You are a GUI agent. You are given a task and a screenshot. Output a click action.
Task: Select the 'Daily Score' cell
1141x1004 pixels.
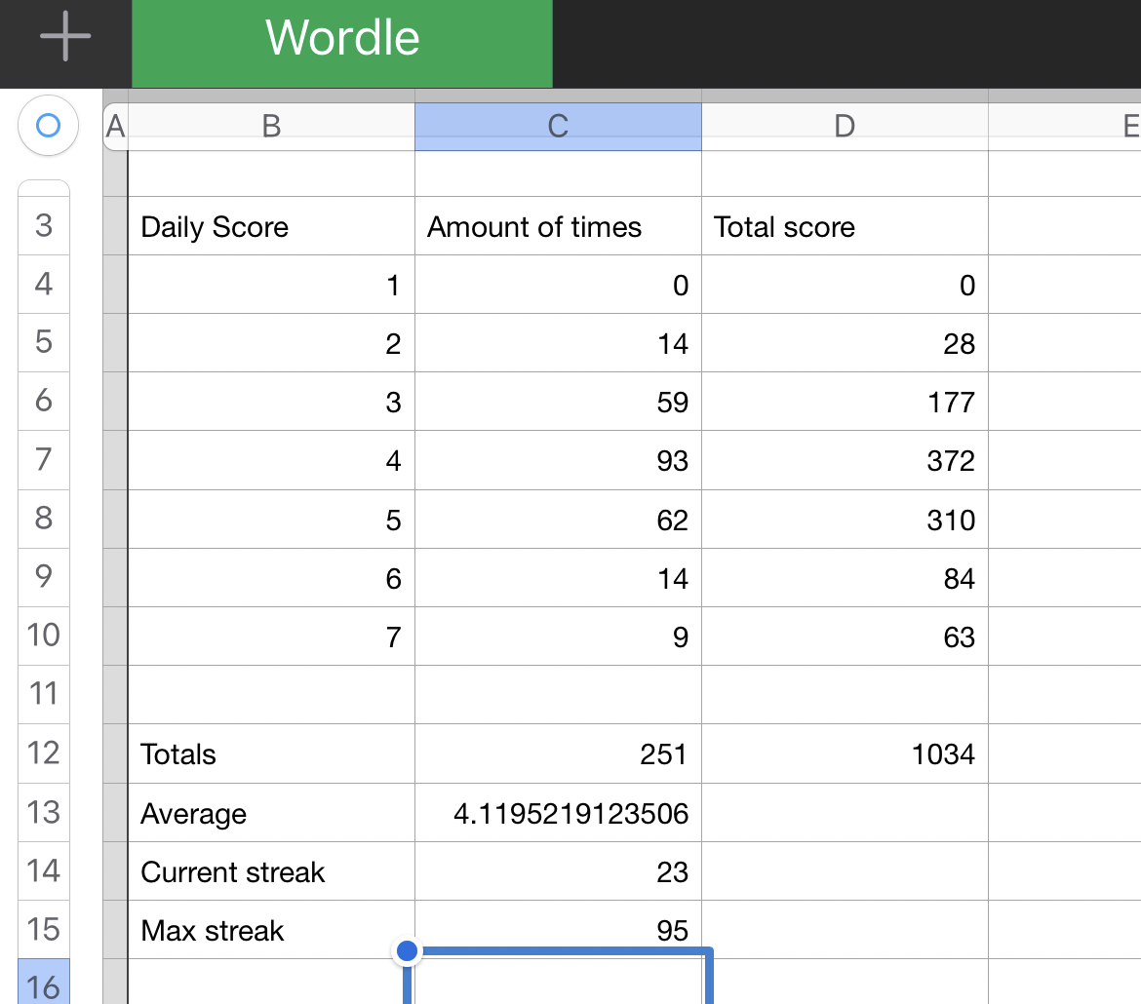tap(271, 225)
